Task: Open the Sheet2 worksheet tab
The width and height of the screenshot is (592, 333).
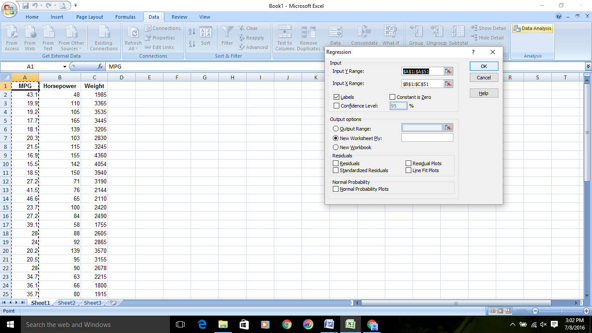Action: (x=67, y=303)
